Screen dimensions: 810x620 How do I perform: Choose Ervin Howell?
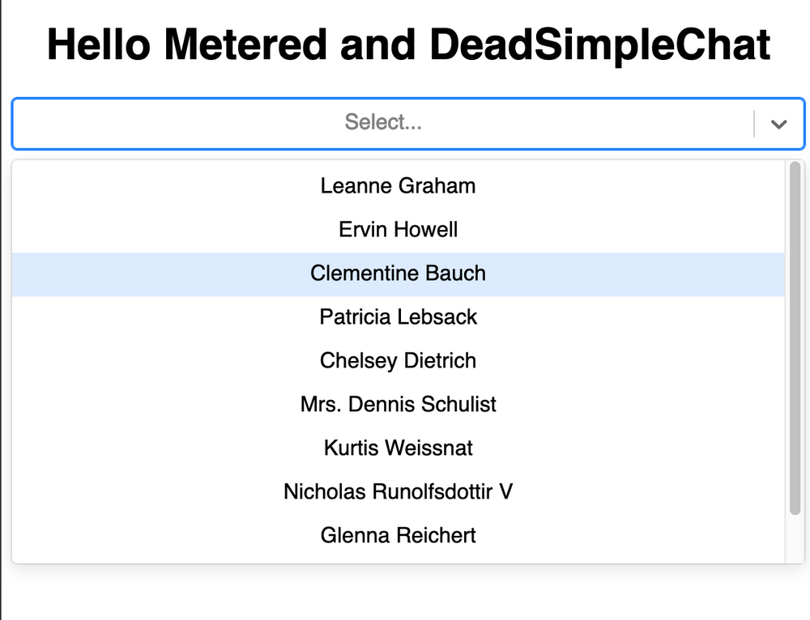pyautogui.click(x=398, y=230)
